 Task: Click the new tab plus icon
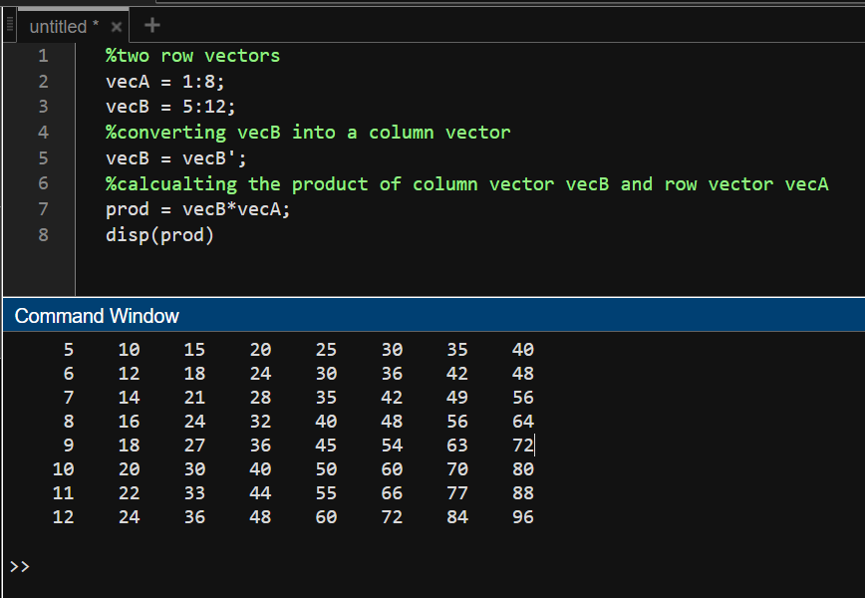pyautogui.click(x=151, y=26)
